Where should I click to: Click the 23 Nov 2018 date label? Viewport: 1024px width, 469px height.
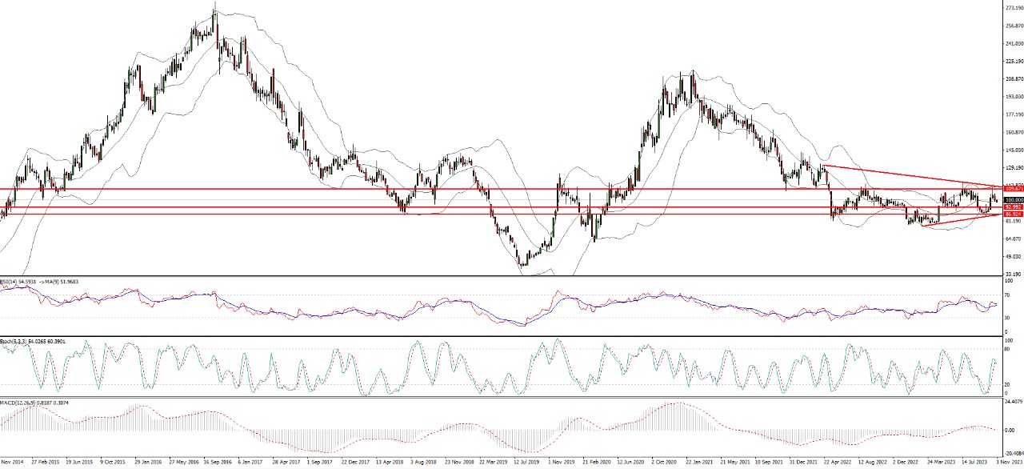pos(458,462)
